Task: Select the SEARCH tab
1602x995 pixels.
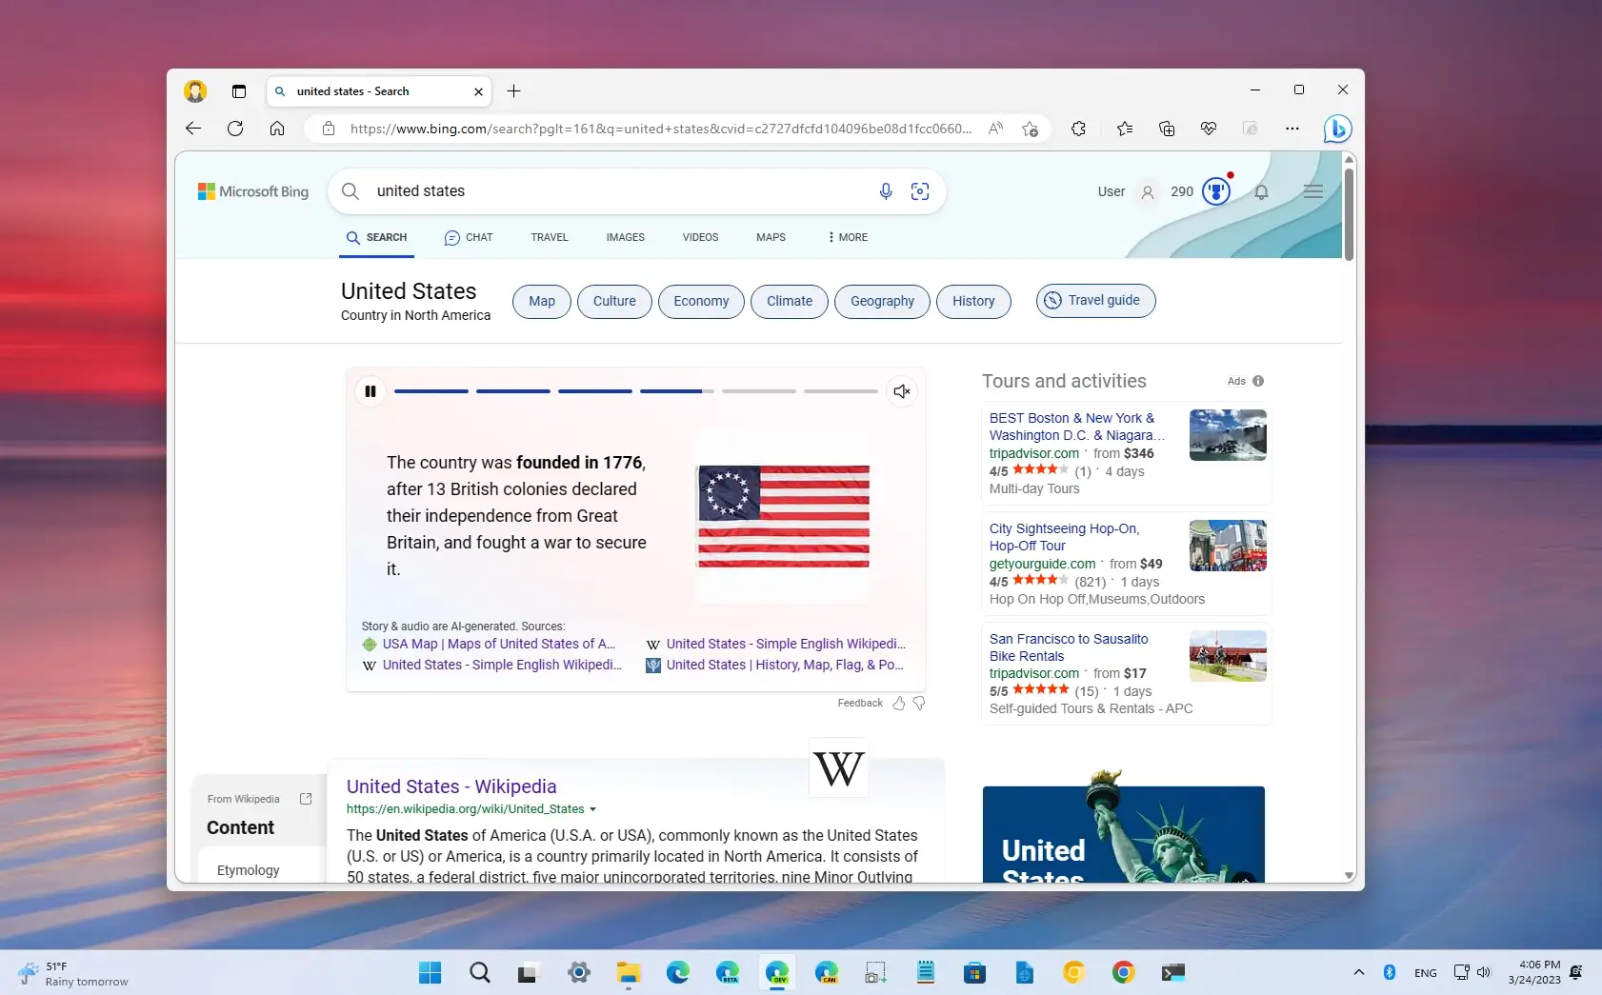Action: coord(376,238)
